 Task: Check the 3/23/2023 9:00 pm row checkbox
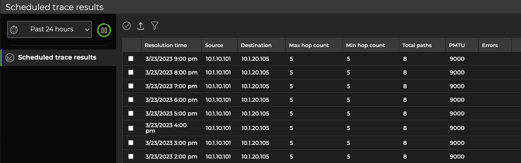(x=131, y=59)
